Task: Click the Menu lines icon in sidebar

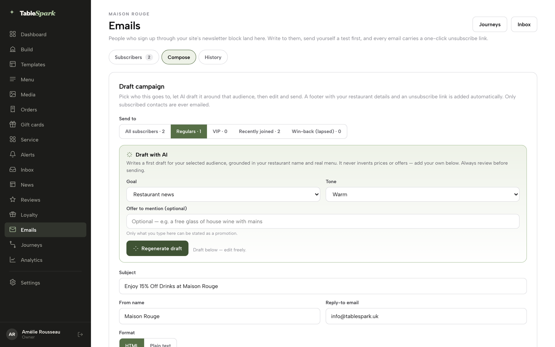Action: tap(13, 79)
